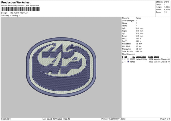Click the Width value 4.80 in
This screenshot has height=121, width=171.
coord(167,10)
